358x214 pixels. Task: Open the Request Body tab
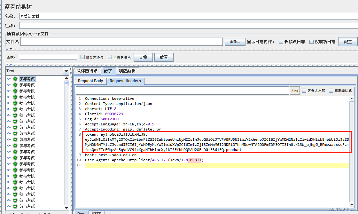point(90,81)
